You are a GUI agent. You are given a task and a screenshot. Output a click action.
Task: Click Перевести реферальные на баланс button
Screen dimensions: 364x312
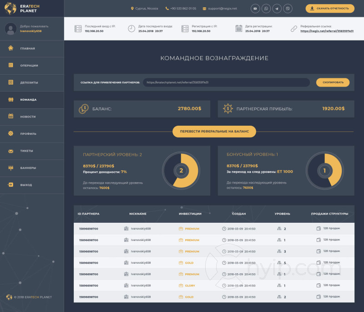click(x=214, y=132)
